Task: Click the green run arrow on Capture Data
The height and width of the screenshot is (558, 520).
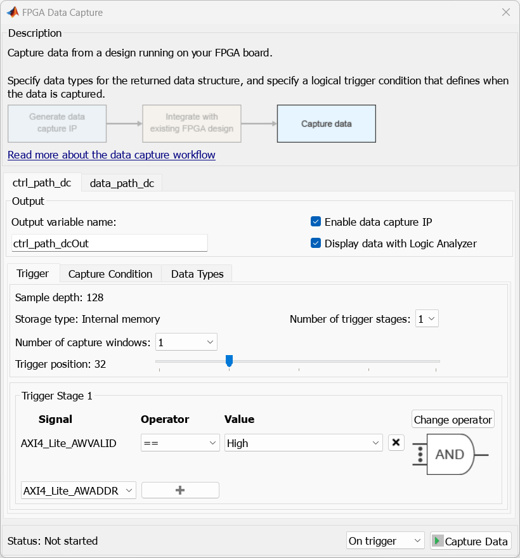Action: point(438,540)
